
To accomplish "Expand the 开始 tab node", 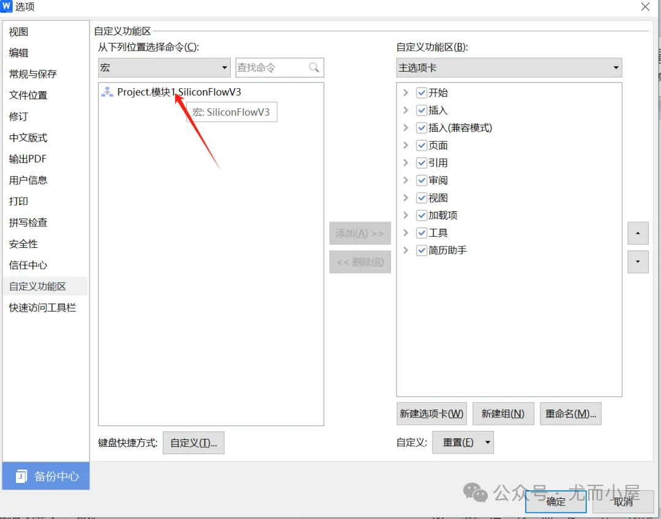I will (x=406, y=92).
